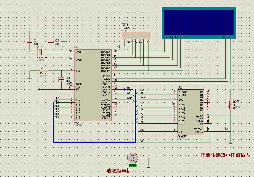Click the P0.7/AD7 pin on U1
Viewport: 254px width, 177px height.
click(106, 71)
